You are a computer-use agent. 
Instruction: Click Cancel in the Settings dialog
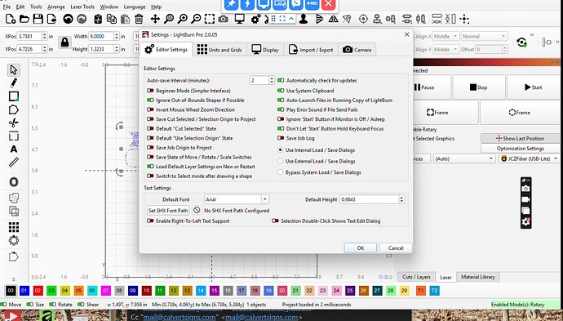point(396,247)
